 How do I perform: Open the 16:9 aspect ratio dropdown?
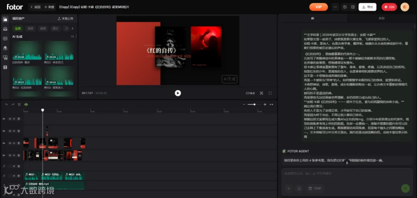pyautogui.click(x=250, y=93)
